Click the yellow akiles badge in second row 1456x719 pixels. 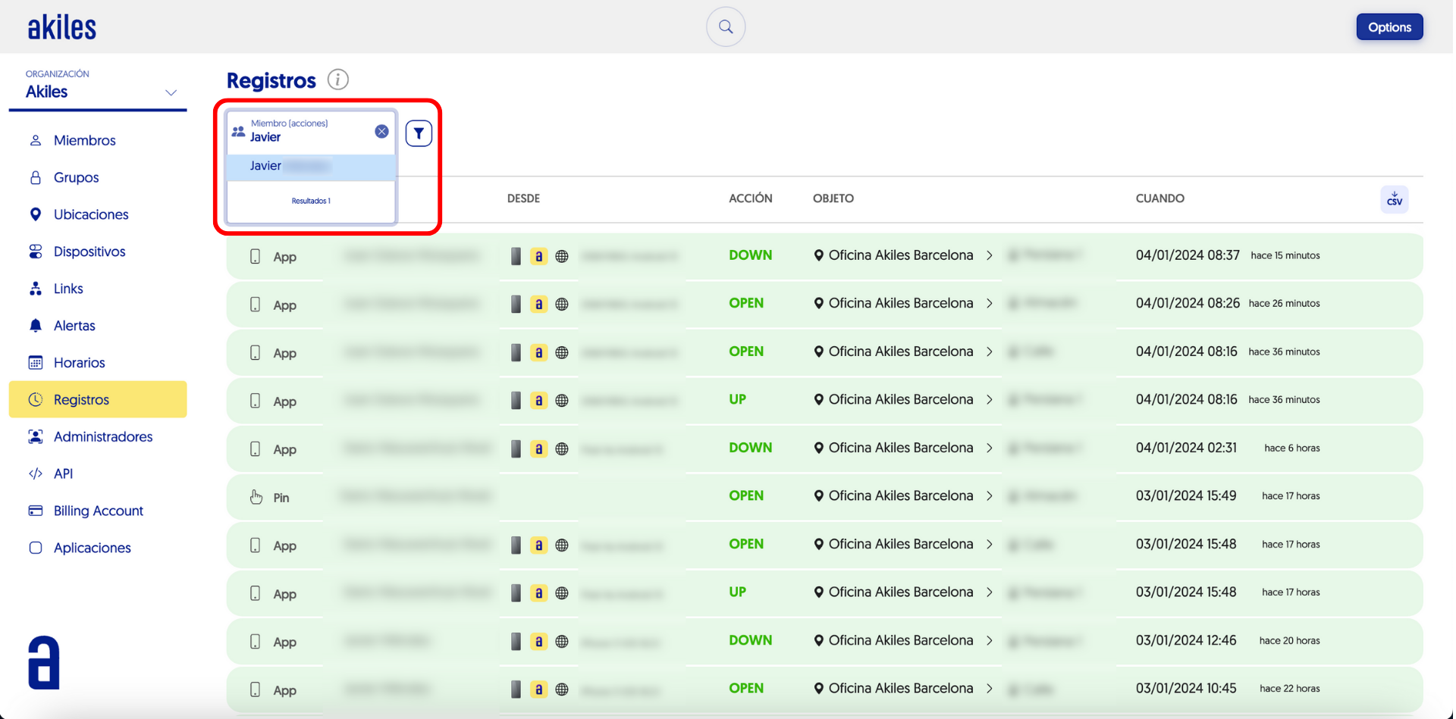coord(538,305)
